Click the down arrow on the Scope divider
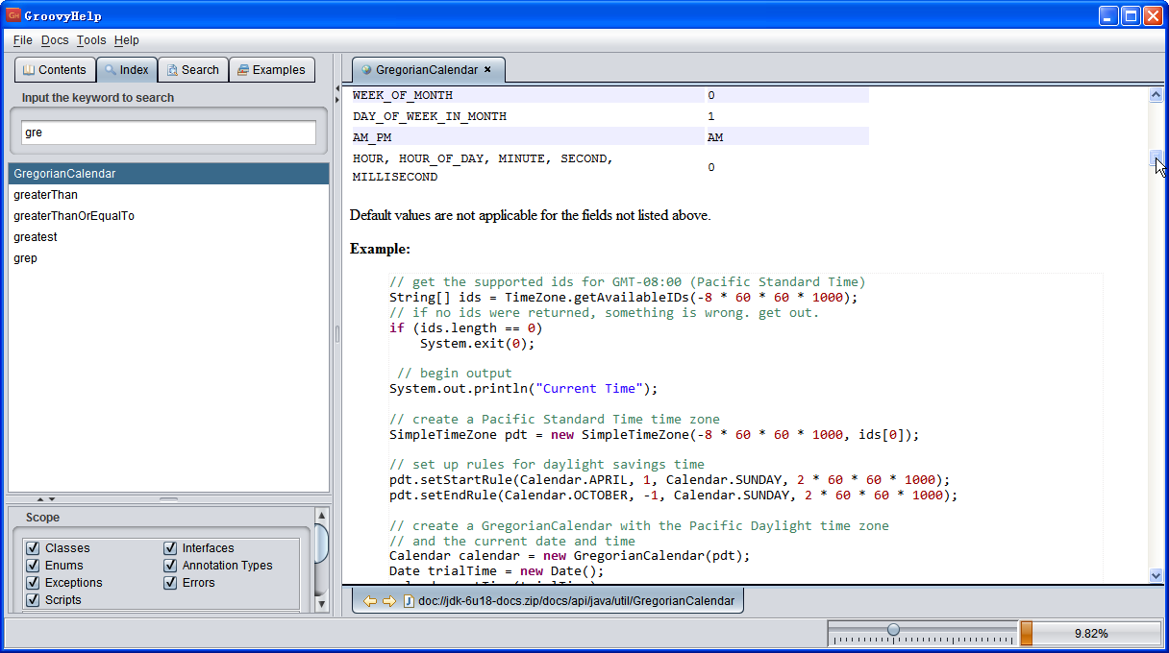Viewport: 1169px width, 653px height. (51, 499)
